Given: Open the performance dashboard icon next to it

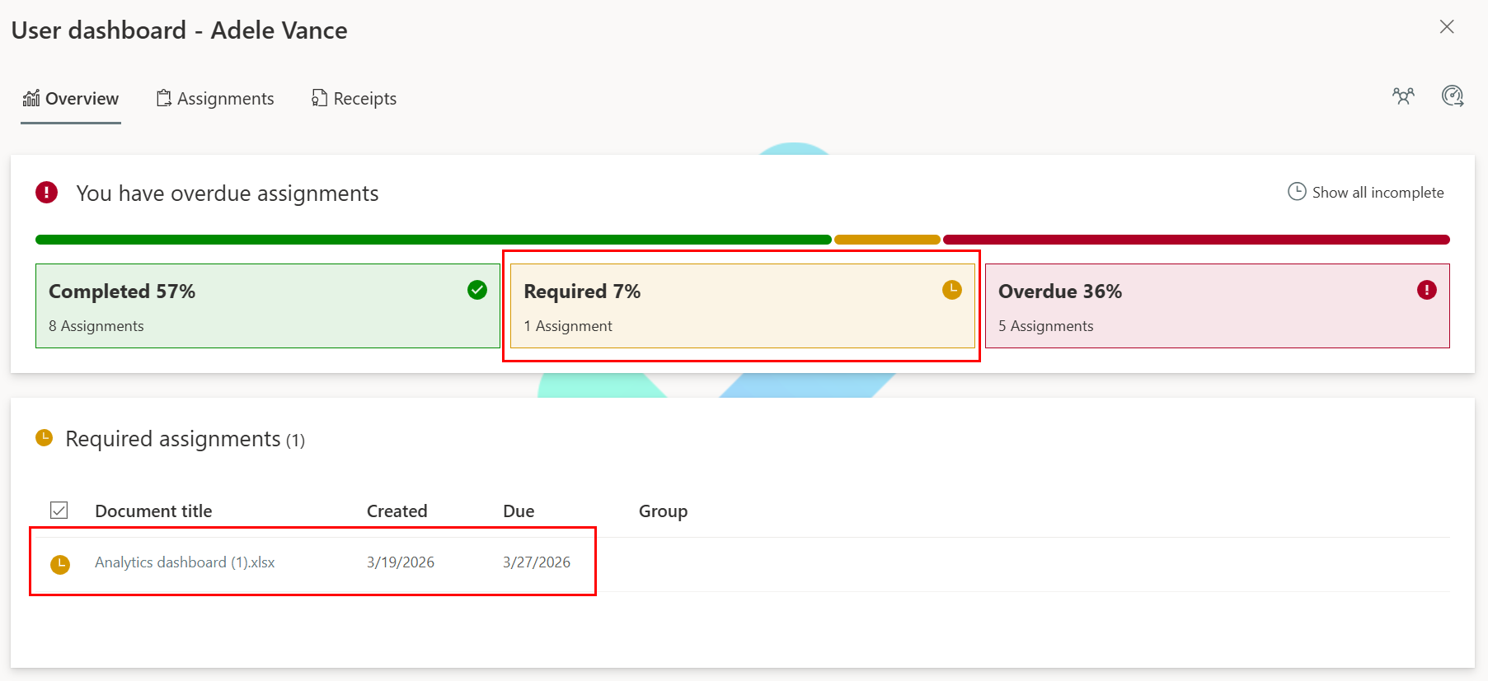Looking at the screenshot, I should (x=1453, y=96).
